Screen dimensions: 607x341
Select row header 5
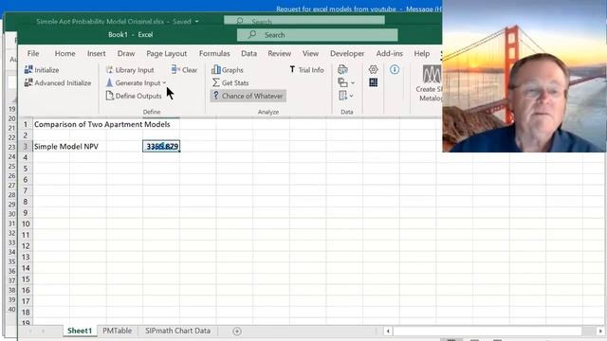click(26, 169)
